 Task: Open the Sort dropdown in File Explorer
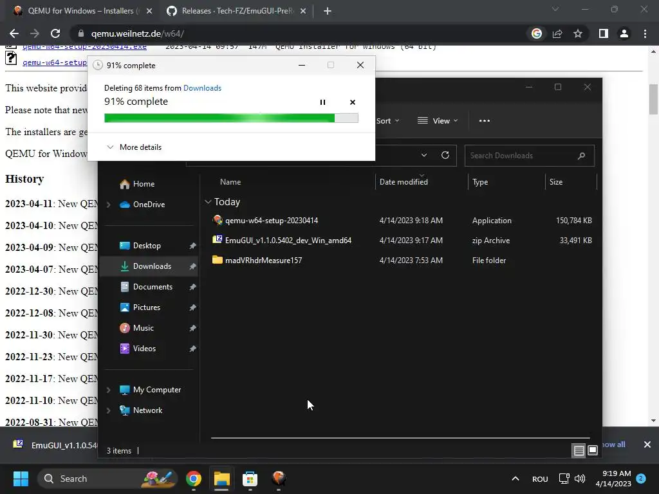[387, 120]
